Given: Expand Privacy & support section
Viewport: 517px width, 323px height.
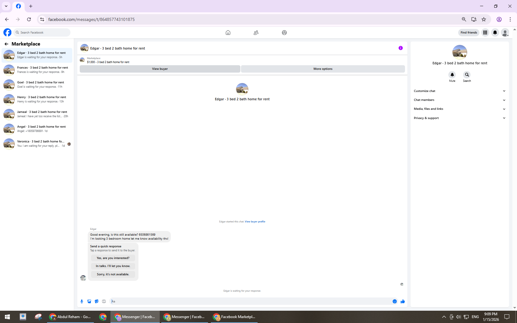Looking at the screenshot, I should (x=459, y=118).
